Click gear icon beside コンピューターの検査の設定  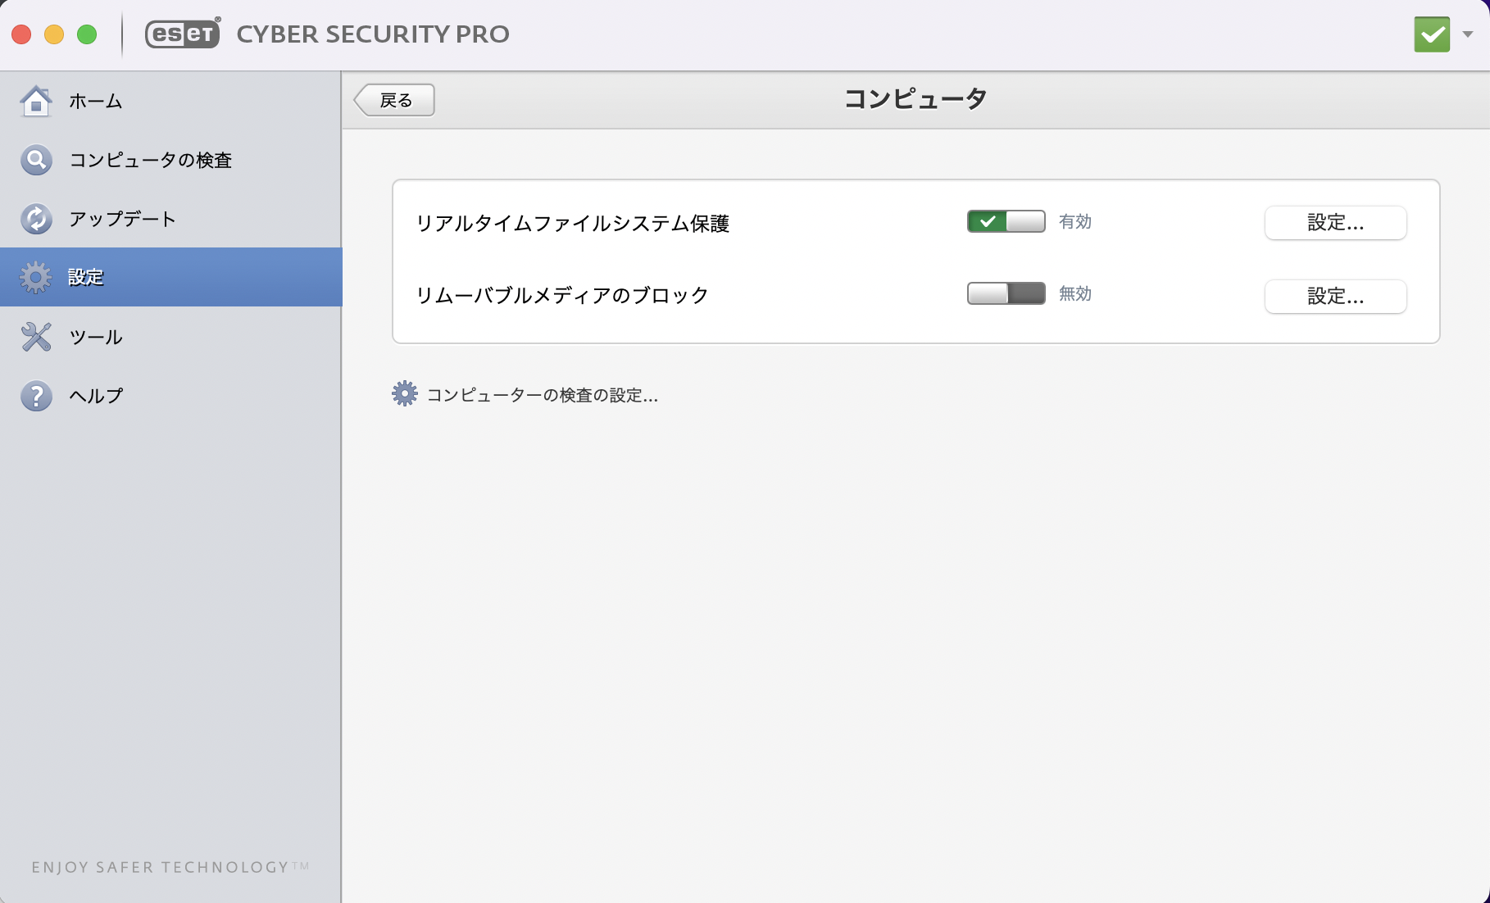point(404,394)
